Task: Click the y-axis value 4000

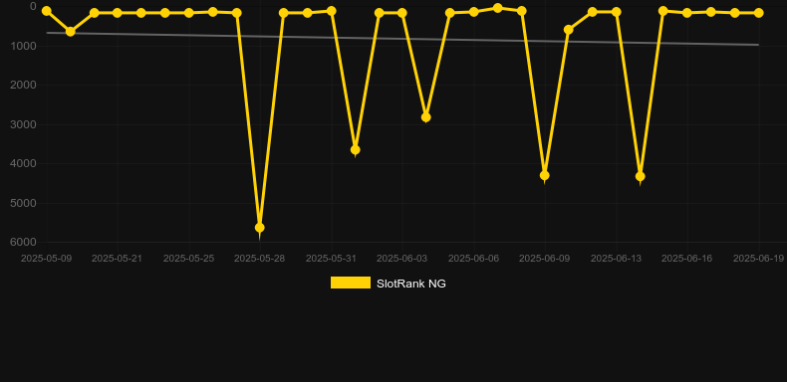Action: tap(23, 163)
